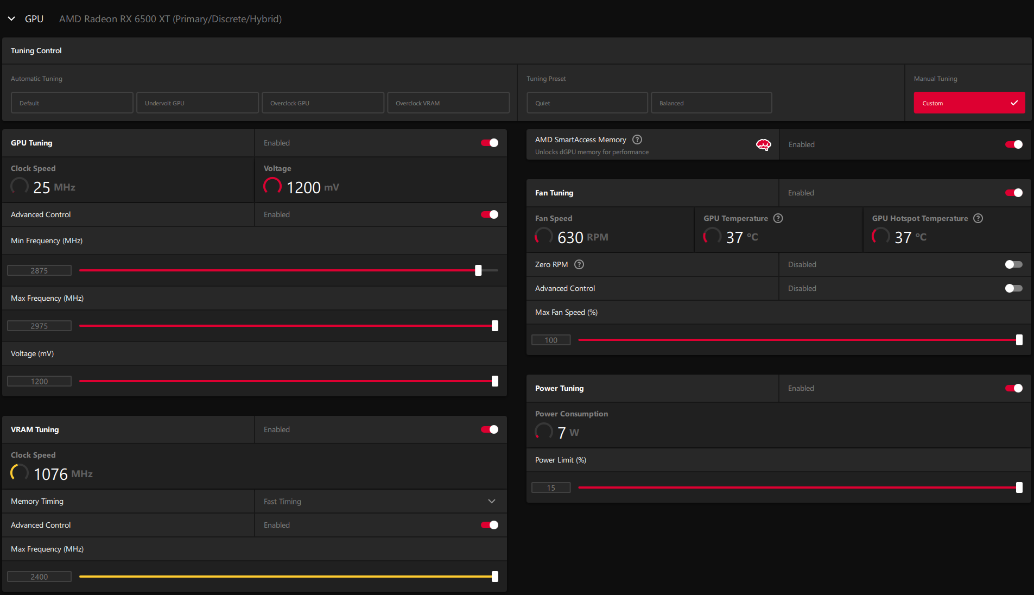The height and width of the screenshot is (595, 1034).
Task: Click Min Frequency value field 2875
Action: coord(39,270)
